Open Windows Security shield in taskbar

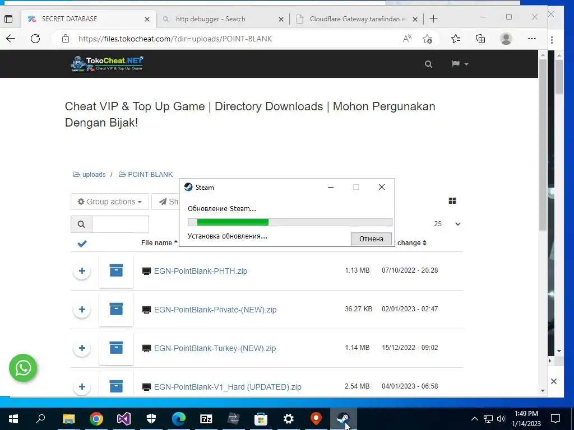point(151,419)
